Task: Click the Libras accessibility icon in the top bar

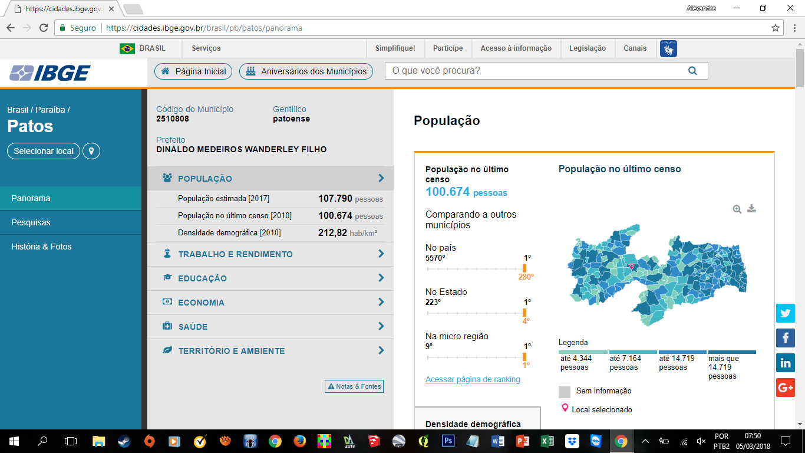Action: click(x=668, y=48)
